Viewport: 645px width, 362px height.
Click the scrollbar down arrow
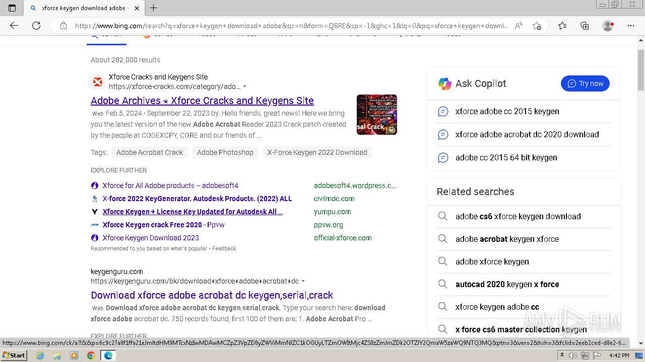pyautogui.click(x=641, y=343)
